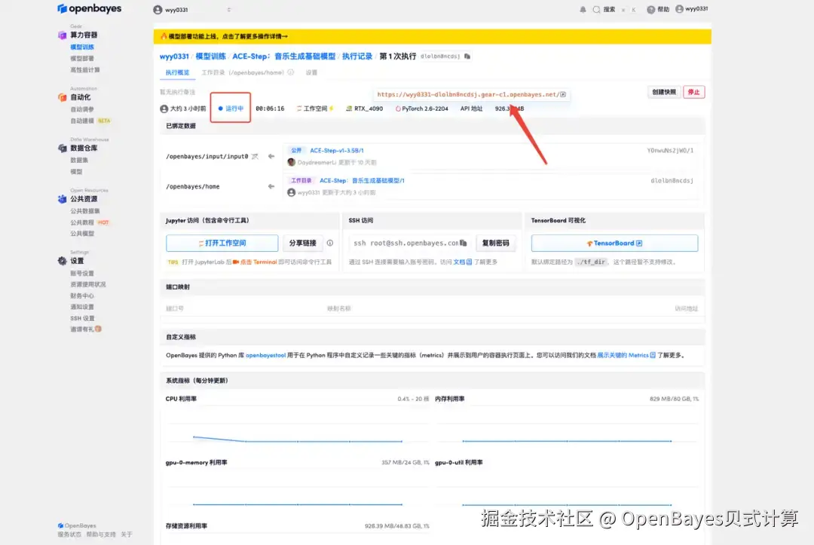Image resolution: width=814 pixels, height=545 pixels.
Task: Click the info icon beside 分享链接
Action: point(329,243)
